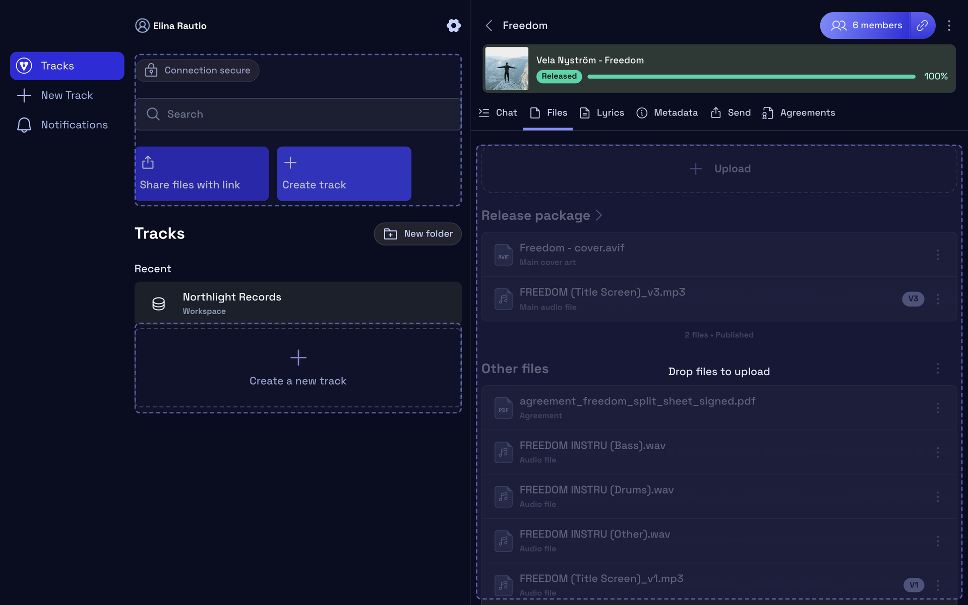Click the lock icon in Connection secure
968x605 pixels.
(151, 71)
